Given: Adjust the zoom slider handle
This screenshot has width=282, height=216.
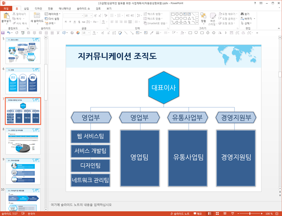Looking at the screenshot, I should coord(250,214).
